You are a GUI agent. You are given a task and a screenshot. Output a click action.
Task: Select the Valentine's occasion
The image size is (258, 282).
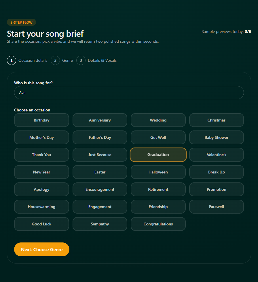216,155
